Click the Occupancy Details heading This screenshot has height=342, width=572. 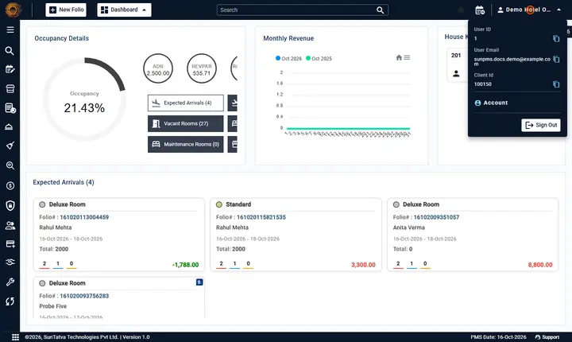click(62, 38)
